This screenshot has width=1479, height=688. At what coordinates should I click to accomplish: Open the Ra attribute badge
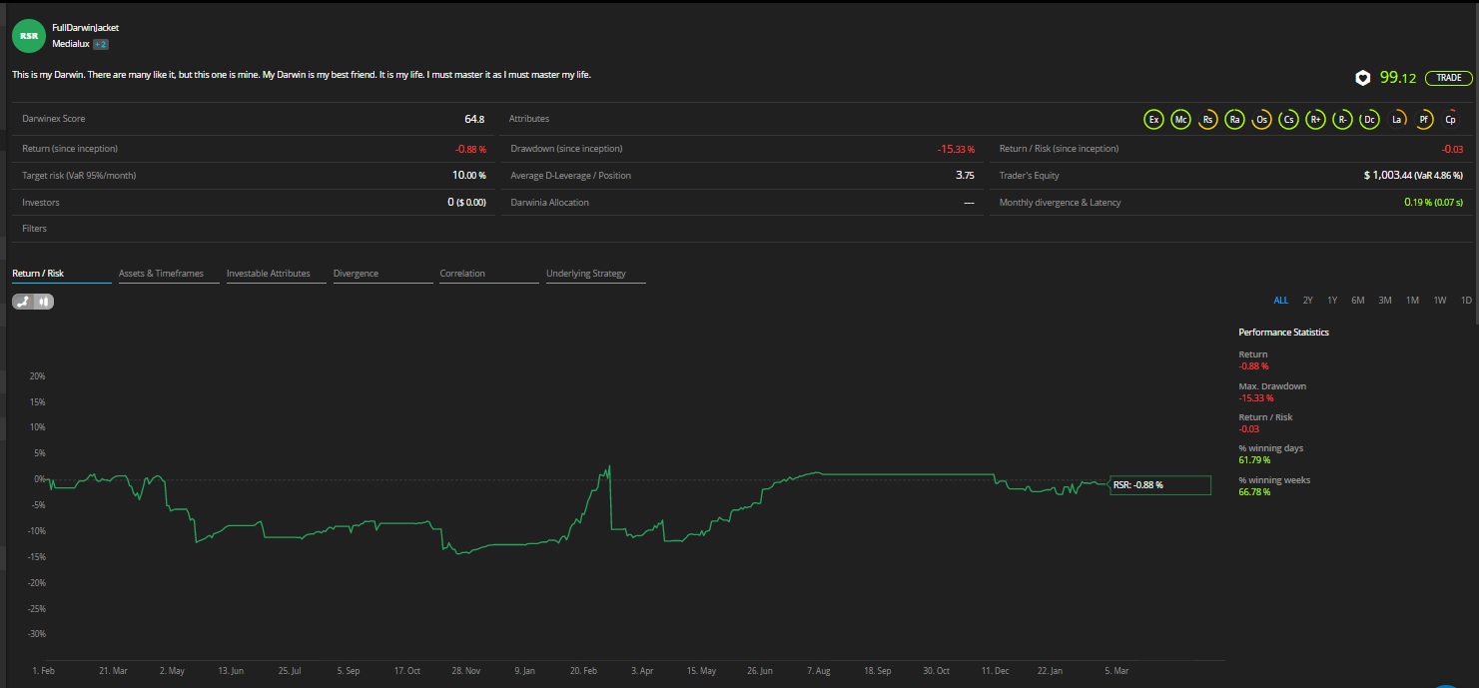point(1234,120)
